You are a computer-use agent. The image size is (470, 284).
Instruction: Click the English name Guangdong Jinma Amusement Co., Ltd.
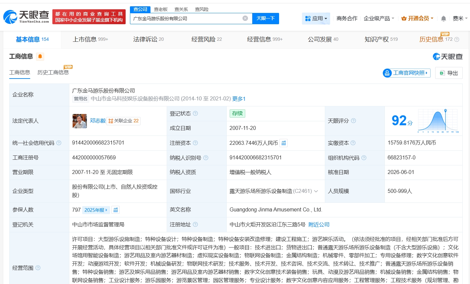coord(276,210)
